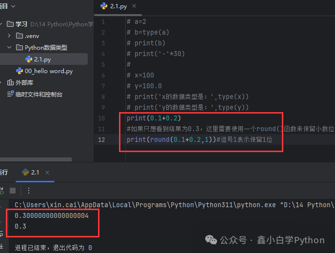Collapse the Python数据类型 folder chevron
Viewport: 335px width, 253px height.
(9, 47)
